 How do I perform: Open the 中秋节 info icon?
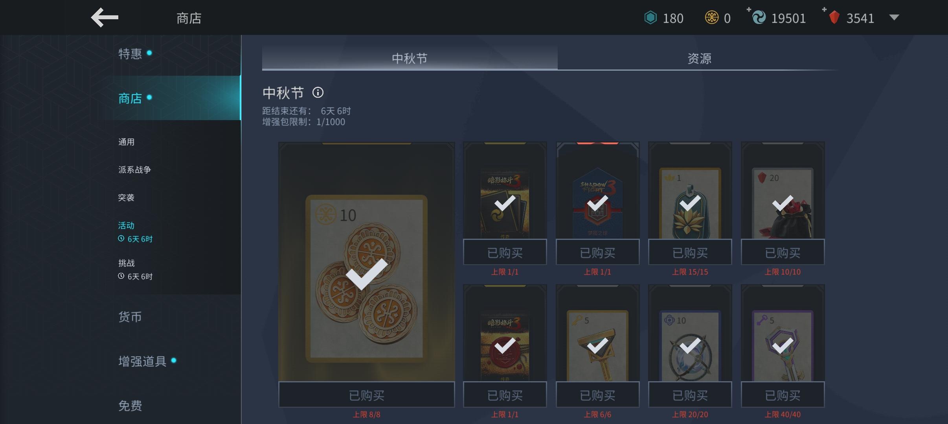(318, 93)
